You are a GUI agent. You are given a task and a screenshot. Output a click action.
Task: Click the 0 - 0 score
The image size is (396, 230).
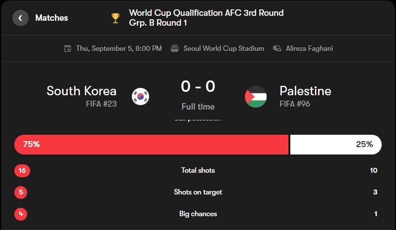198,87
